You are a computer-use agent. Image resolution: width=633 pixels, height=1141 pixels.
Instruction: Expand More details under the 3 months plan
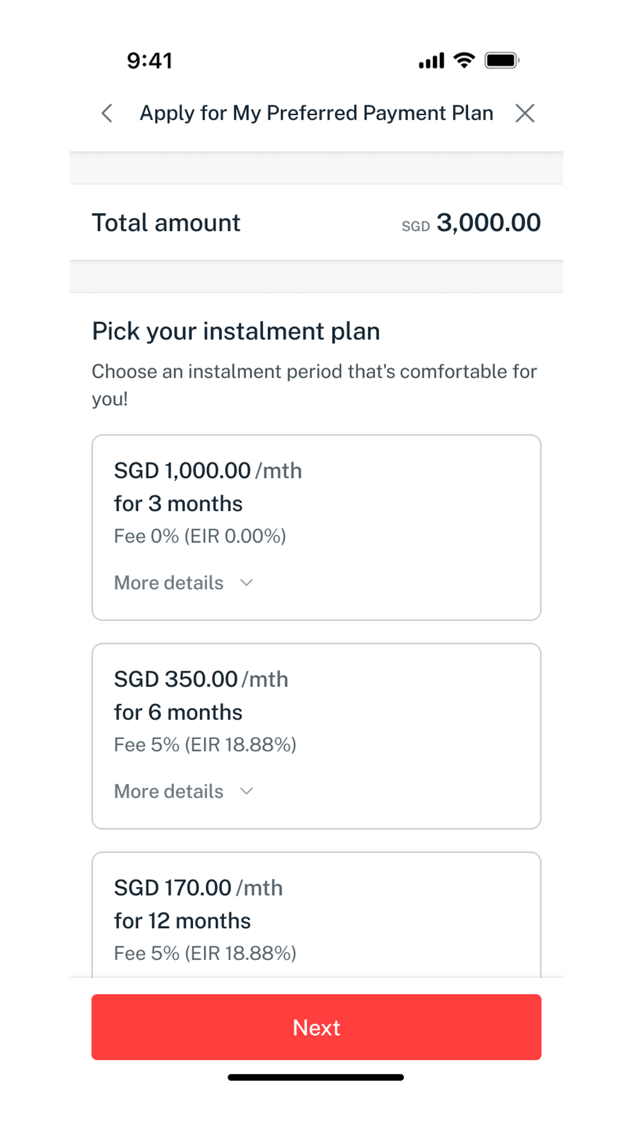(183, 583)
